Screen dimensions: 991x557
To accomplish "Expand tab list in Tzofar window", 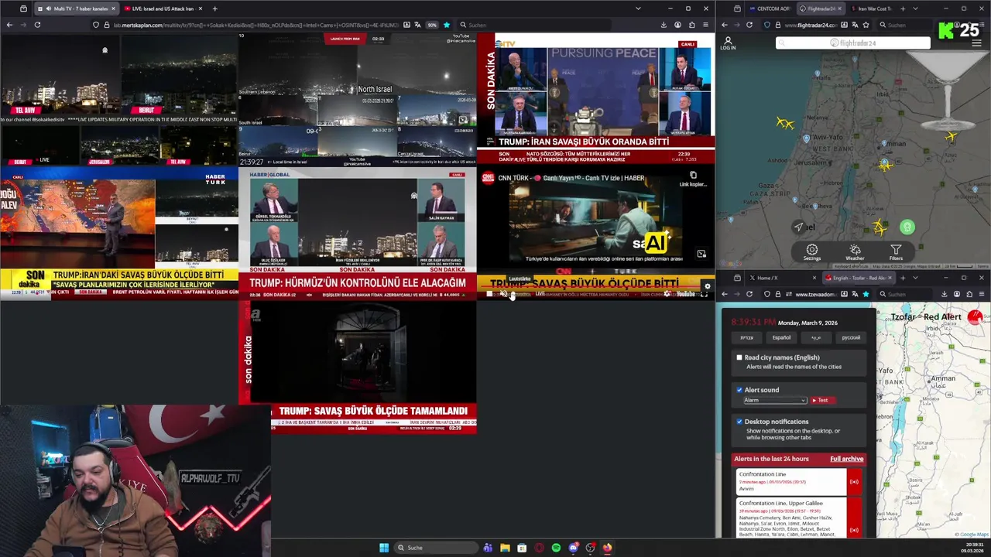I will click(915, 278).
